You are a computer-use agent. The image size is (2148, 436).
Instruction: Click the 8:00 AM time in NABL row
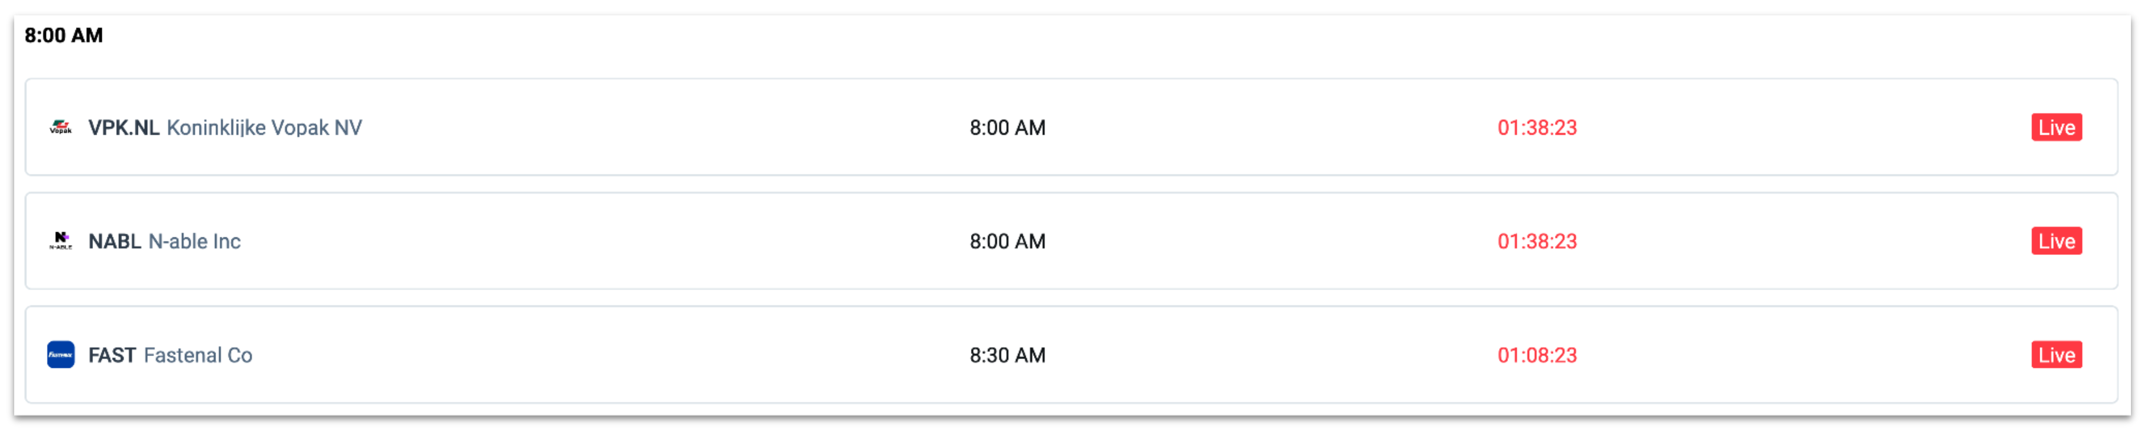point(1007,242)
